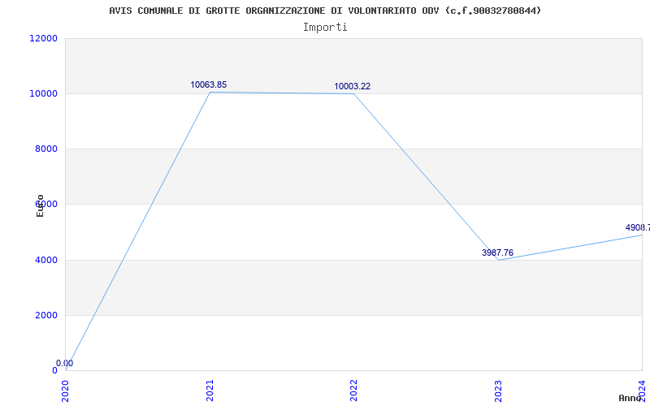Screen dimensions: 650x406
Task: Select the 4000 y-axis tick label
Action: (x=46, y=260)
